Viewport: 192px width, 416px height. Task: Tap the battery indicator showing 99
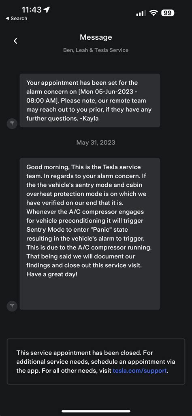(x=169, y=13)
